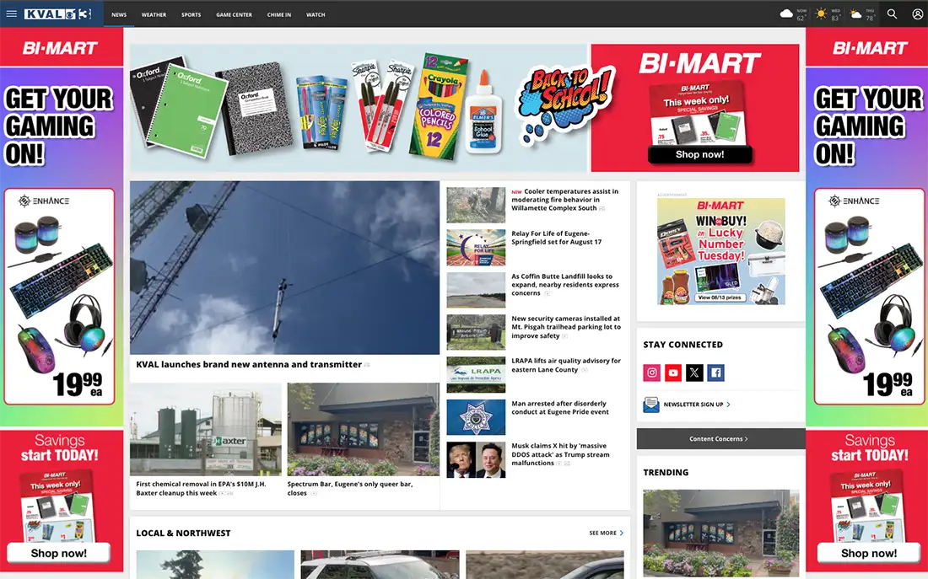The image size is (928, 579).
Task: Open Relay For Life Eugene-Springfield story
Action: pos(556,238)
